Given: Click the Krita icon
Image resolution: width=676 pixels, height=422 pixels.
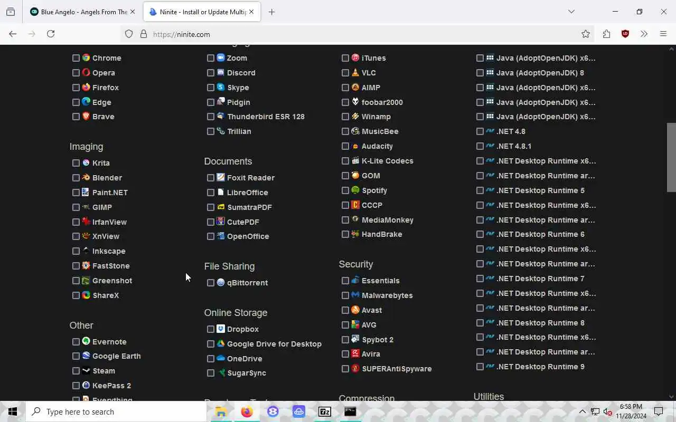Looking at the screenshot, I should tap(86, 163).
